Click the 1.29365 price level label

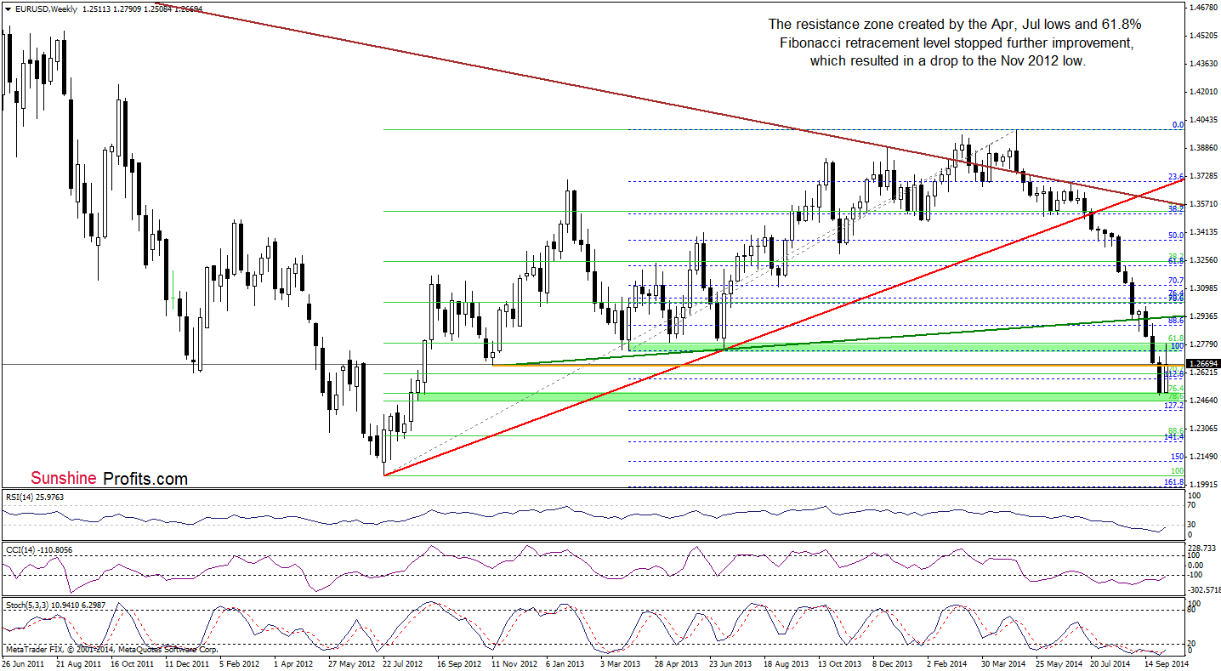point(1203,316)
